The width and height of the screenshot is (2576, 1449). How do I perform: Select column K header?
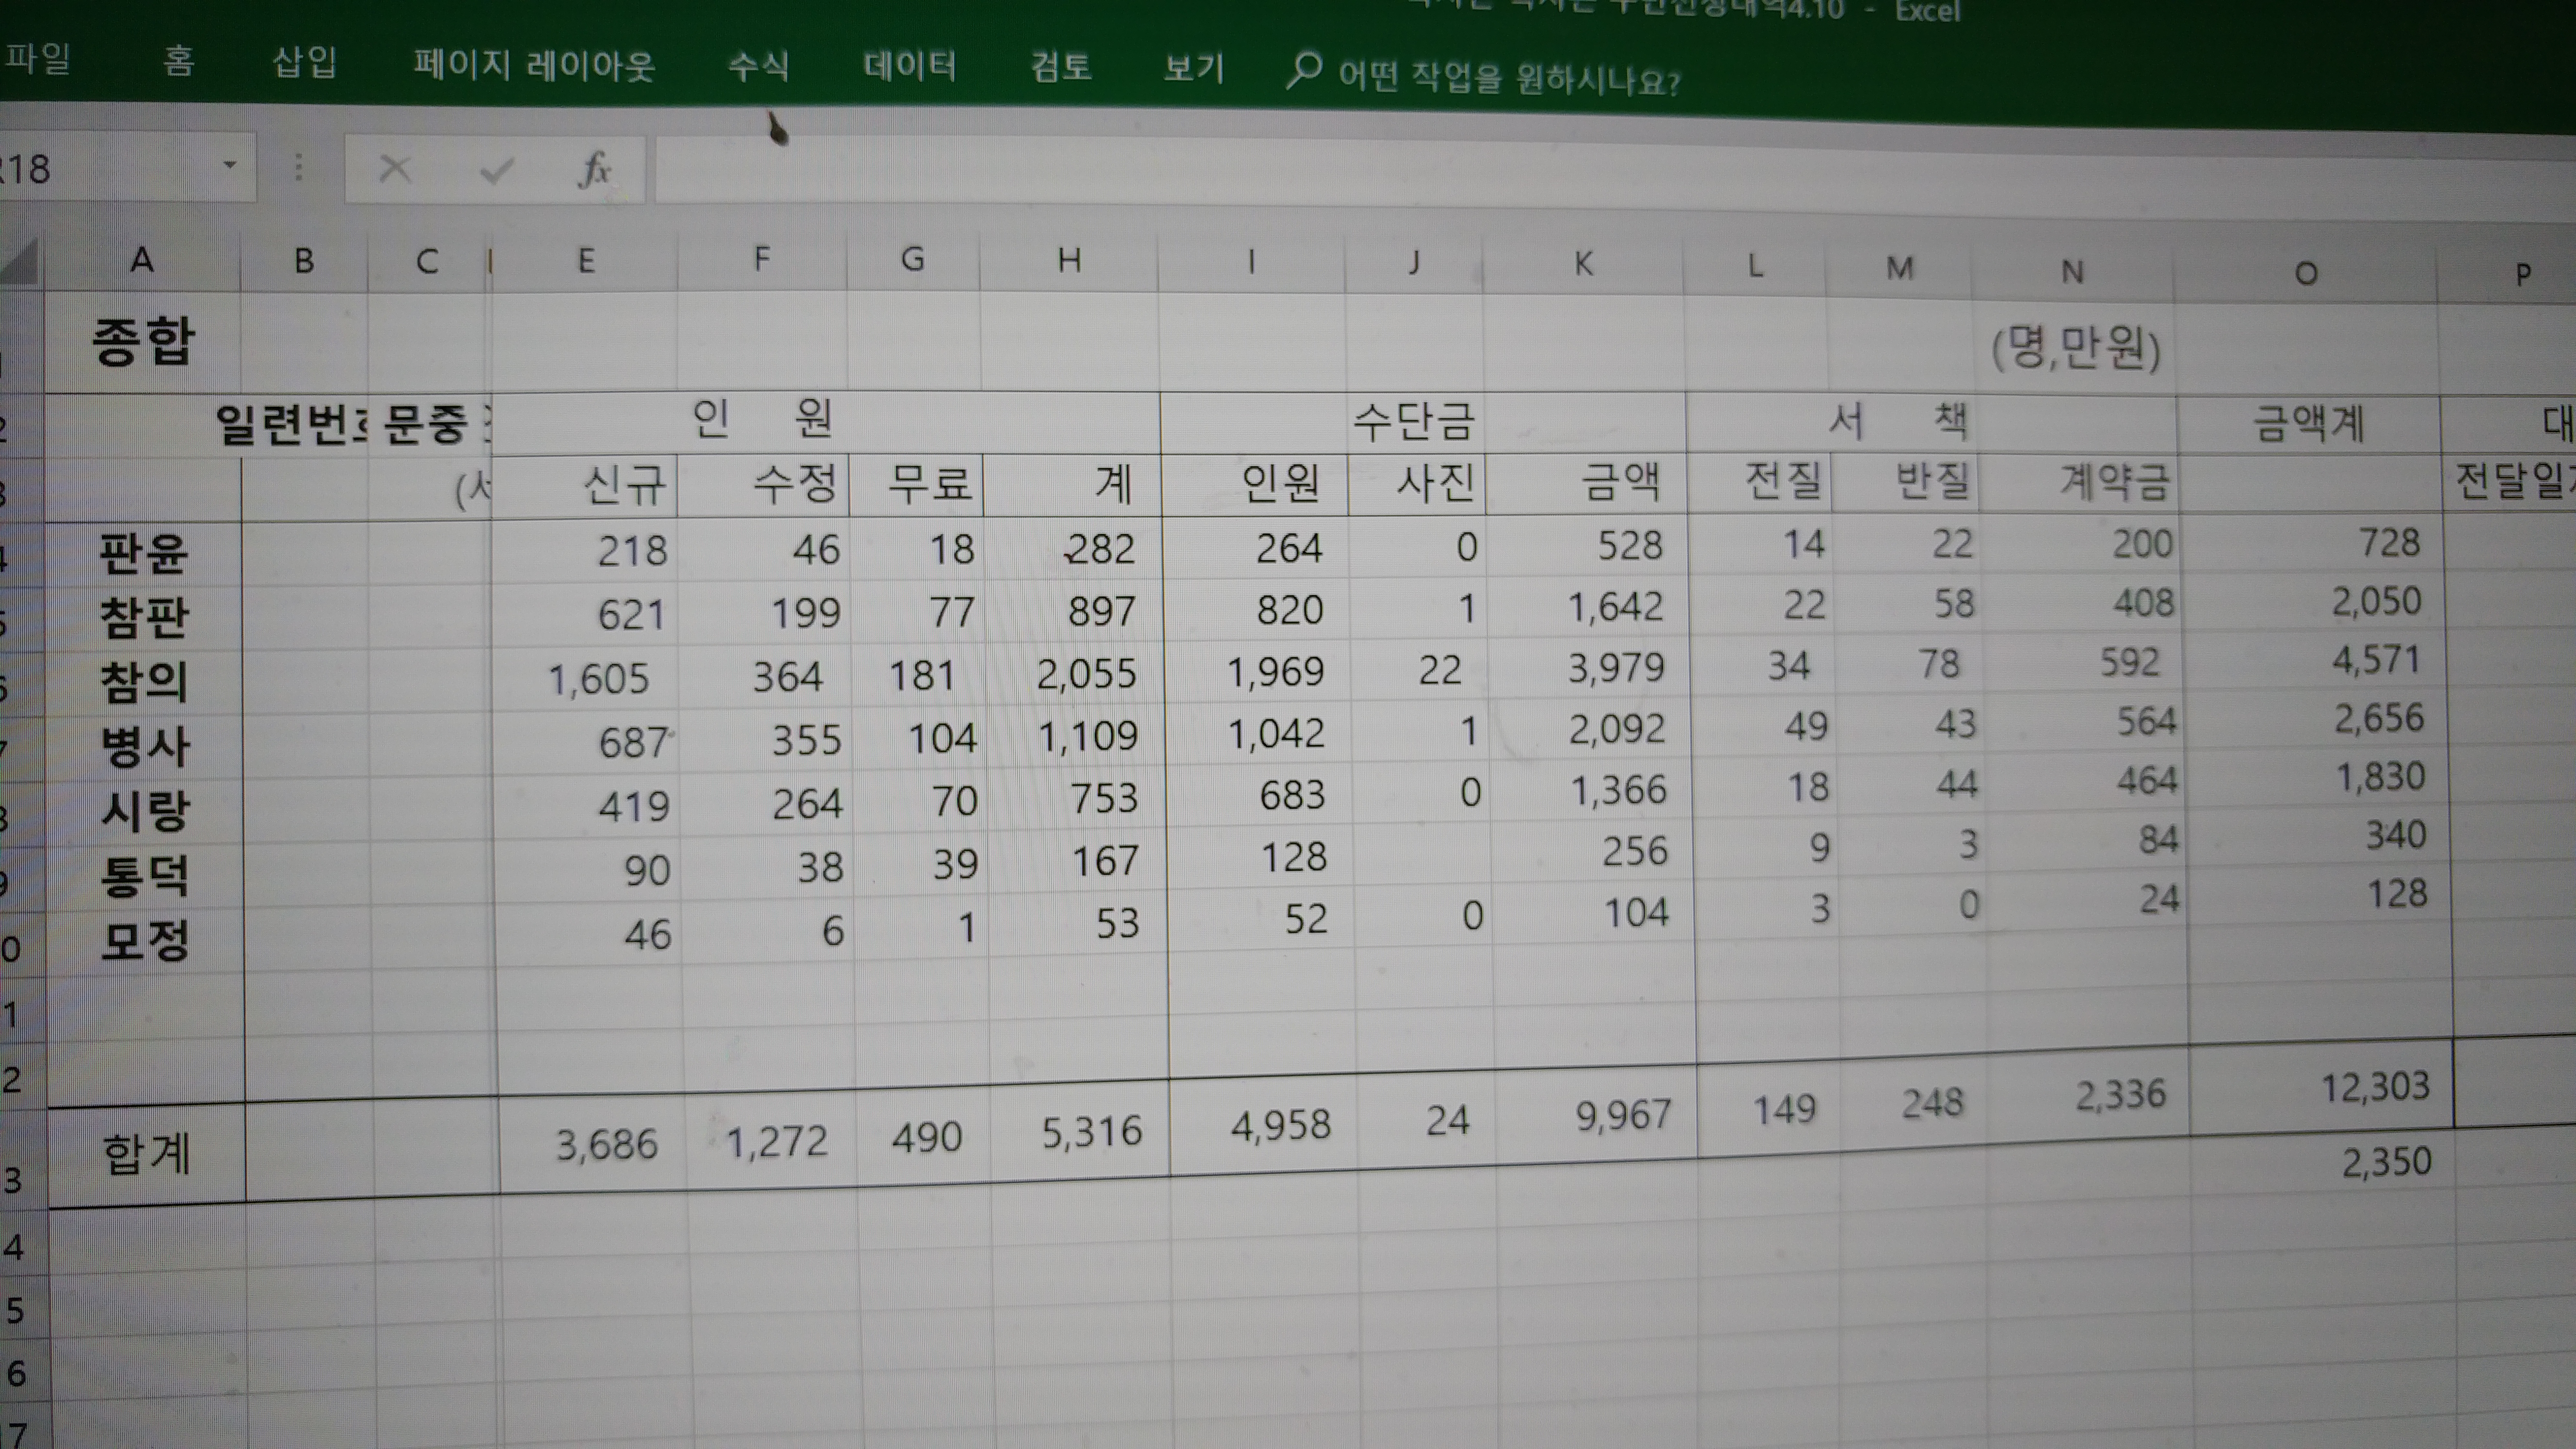tap(1583, 264)
